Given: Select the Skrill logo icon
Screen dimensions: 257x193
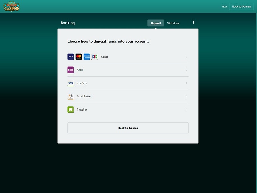Looking at the screenshot, I should click(71, 70).
